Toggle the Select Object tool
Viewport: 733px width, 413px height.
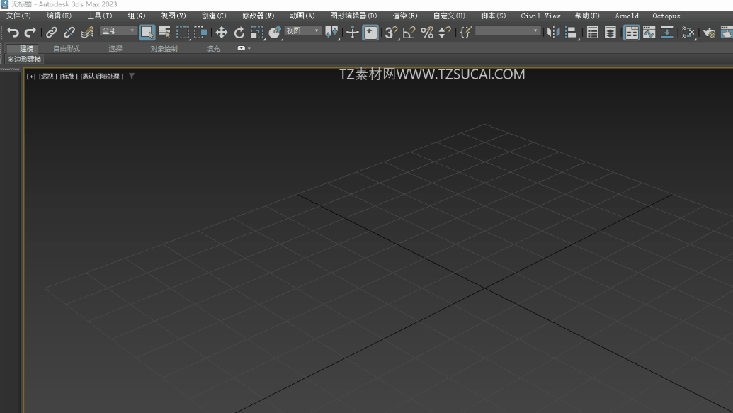point(147,33)
